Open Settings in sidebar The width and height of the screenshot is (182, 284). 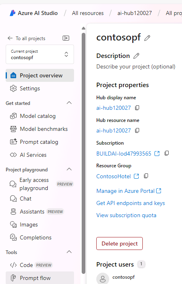40,88
